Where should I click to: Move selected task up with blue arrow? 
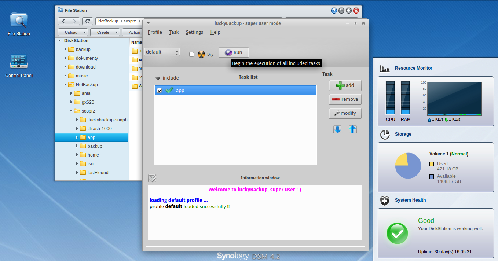[353, 129]
